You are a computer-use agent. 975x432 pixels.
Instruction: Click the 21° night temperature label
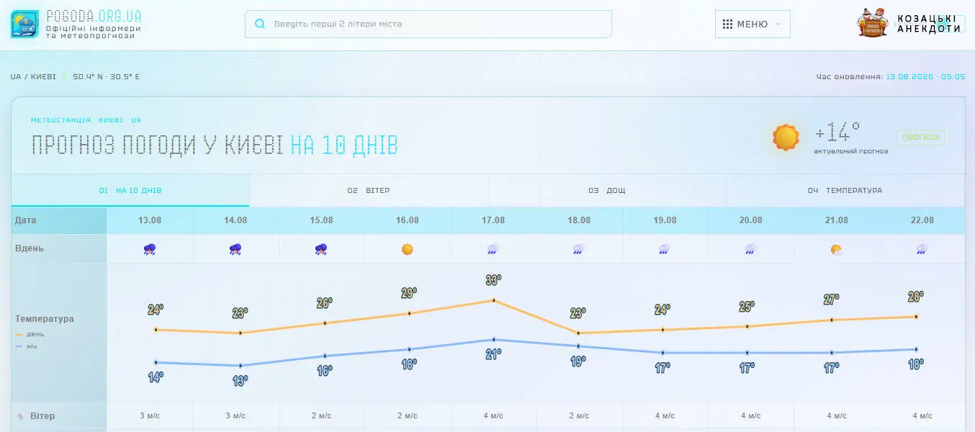(493, 354)
